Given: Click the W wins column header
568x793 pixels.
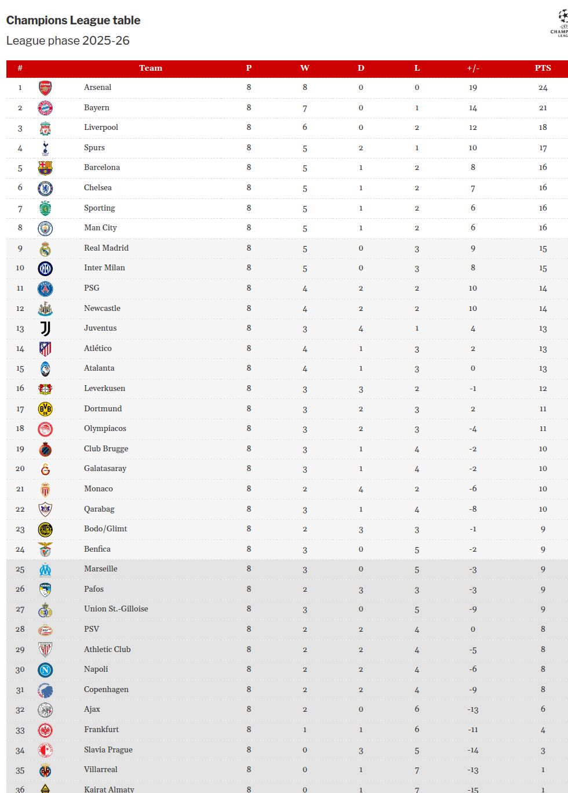Looking at the screenshot, I should pyautogui.click(x=305, y=68).
